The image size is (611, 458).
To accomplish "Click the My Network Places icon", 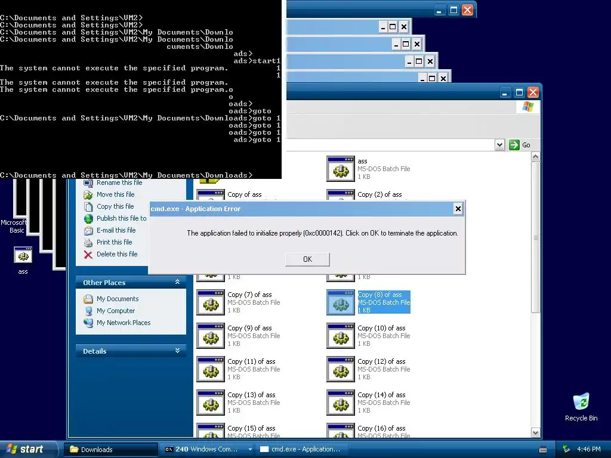I will click(x=88, y=323).
